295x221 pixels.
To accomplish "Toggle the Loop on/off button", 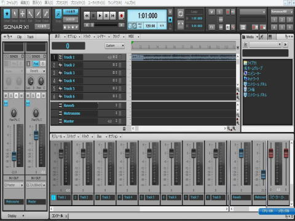I will (x=181, y=14).
